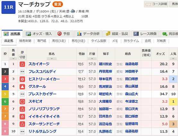Viewport: 178px width, 136px height.
Task: Click the cloudy weather icon
Action: (73, 11)
